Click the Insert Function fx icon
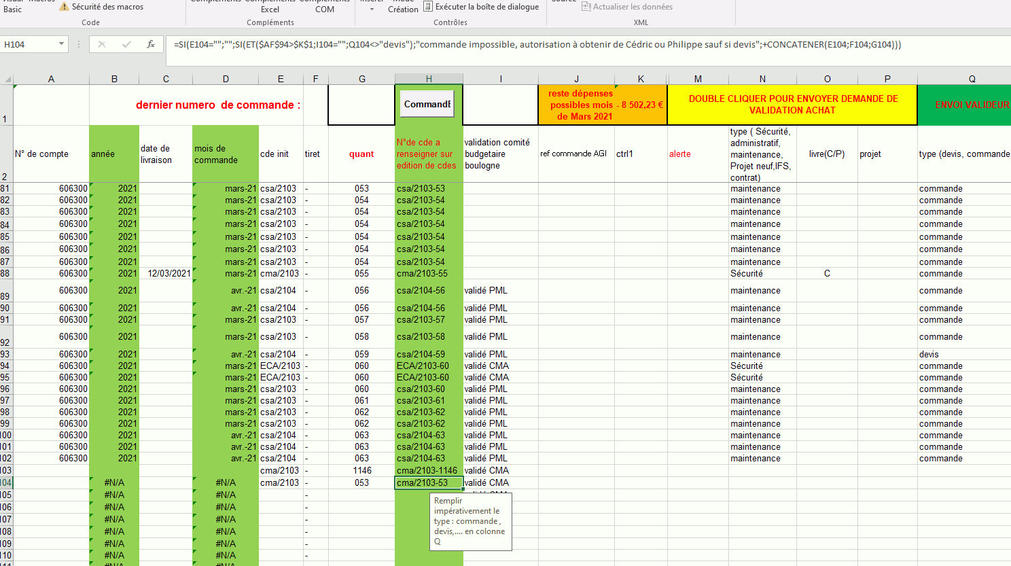 (151, 44)
